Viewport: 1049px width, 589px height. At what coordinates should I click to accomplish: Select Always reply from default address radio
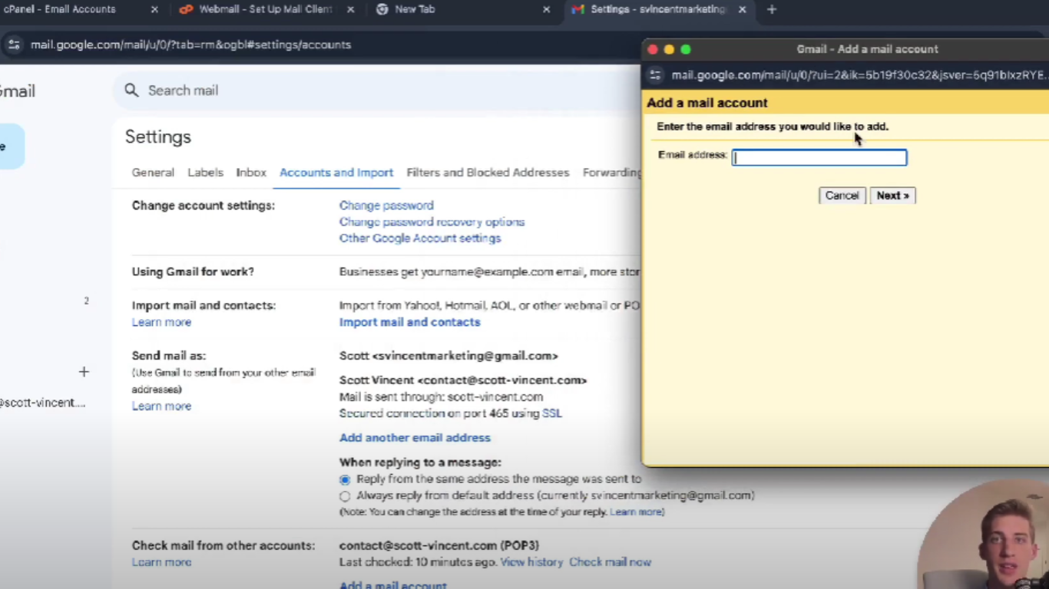[345, 496]
